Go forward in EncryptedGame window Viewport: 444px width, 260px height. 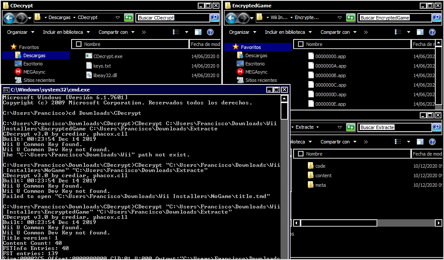(243, 18)
